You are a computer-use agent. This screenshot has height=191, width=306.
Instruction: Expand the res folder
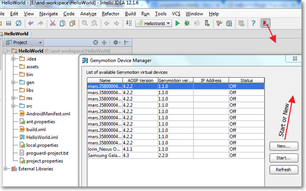coord(13,98)
